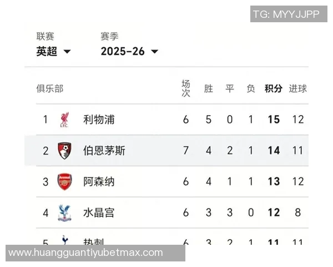Click the Arsenal club crest icon
333x267 pixels.
coord(65,181)
